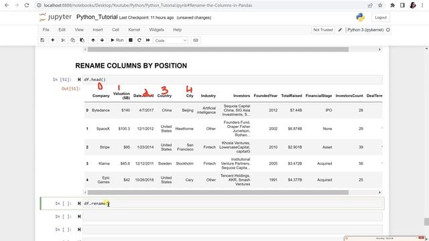Restart kernel and run all cells icon
This screenshot has width=429, height=241.
147,40
